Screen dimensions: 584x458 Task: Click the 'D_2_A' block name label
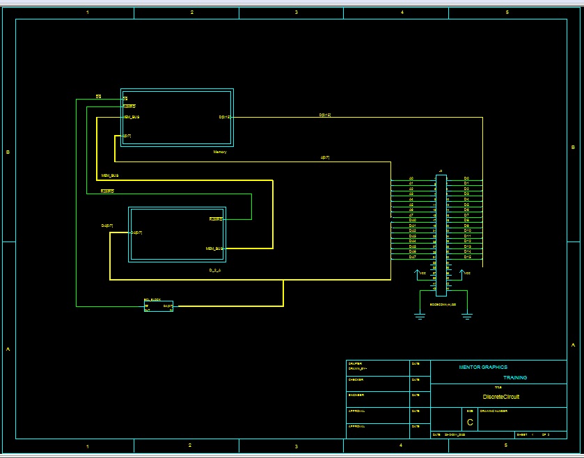[215, 270]
